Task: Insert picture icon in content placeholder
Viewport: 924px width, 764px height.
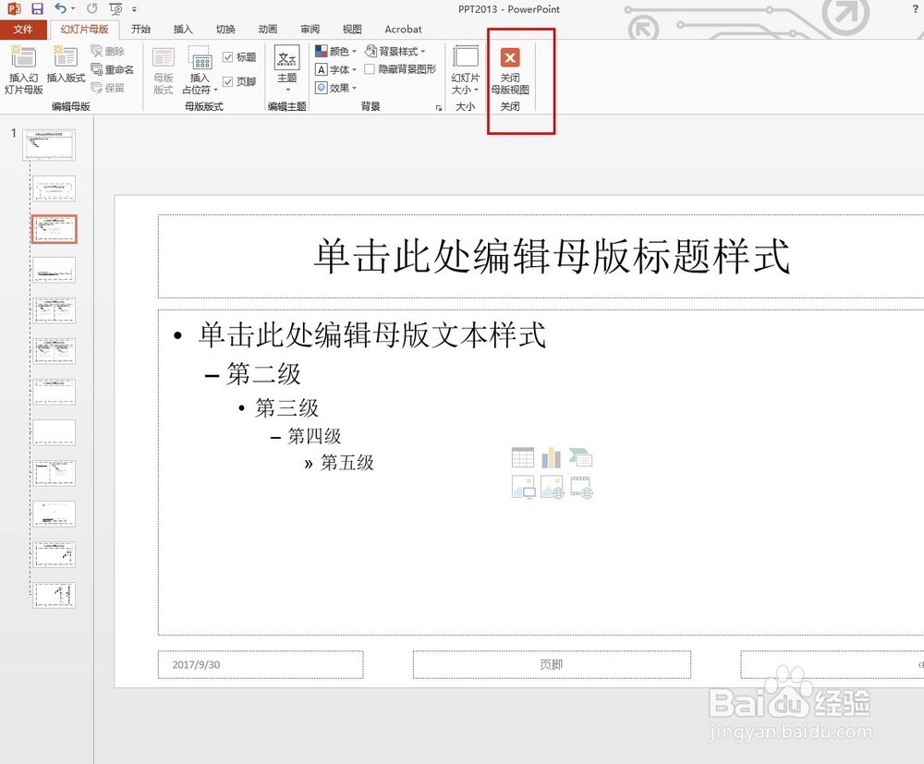Action: (523, 487)
